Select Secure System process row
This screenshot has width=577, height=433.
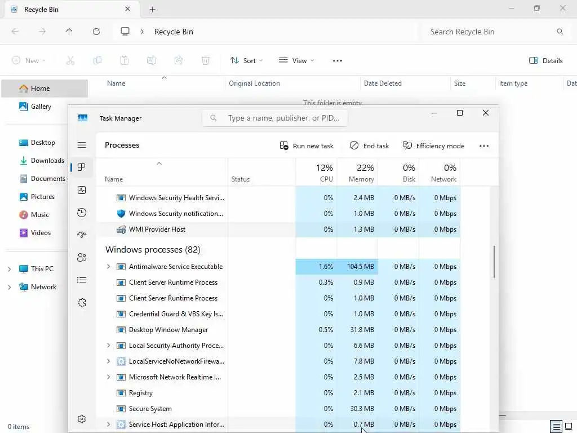278,409
